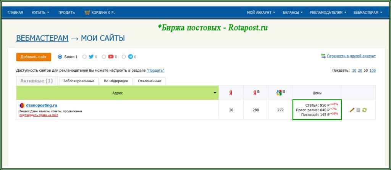The image size is (391, 170).
Task: Expand the Мой аккаунт menu
Action: pyautogui.click(x=261, y=13)
